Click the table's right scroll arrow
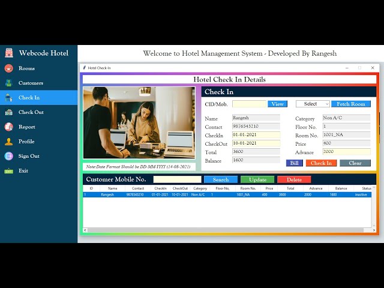Image resolution: width=384 pixels, height=288 pixels. click(x=374, y=230)
